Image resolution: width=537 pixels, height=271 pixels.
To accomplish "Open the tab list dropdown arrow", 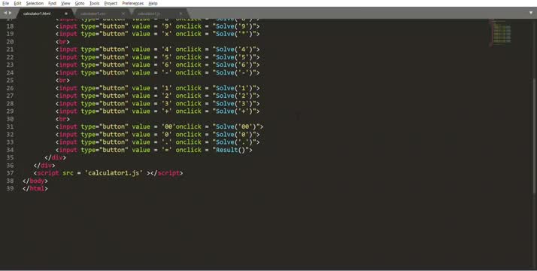I will [531, 13].
